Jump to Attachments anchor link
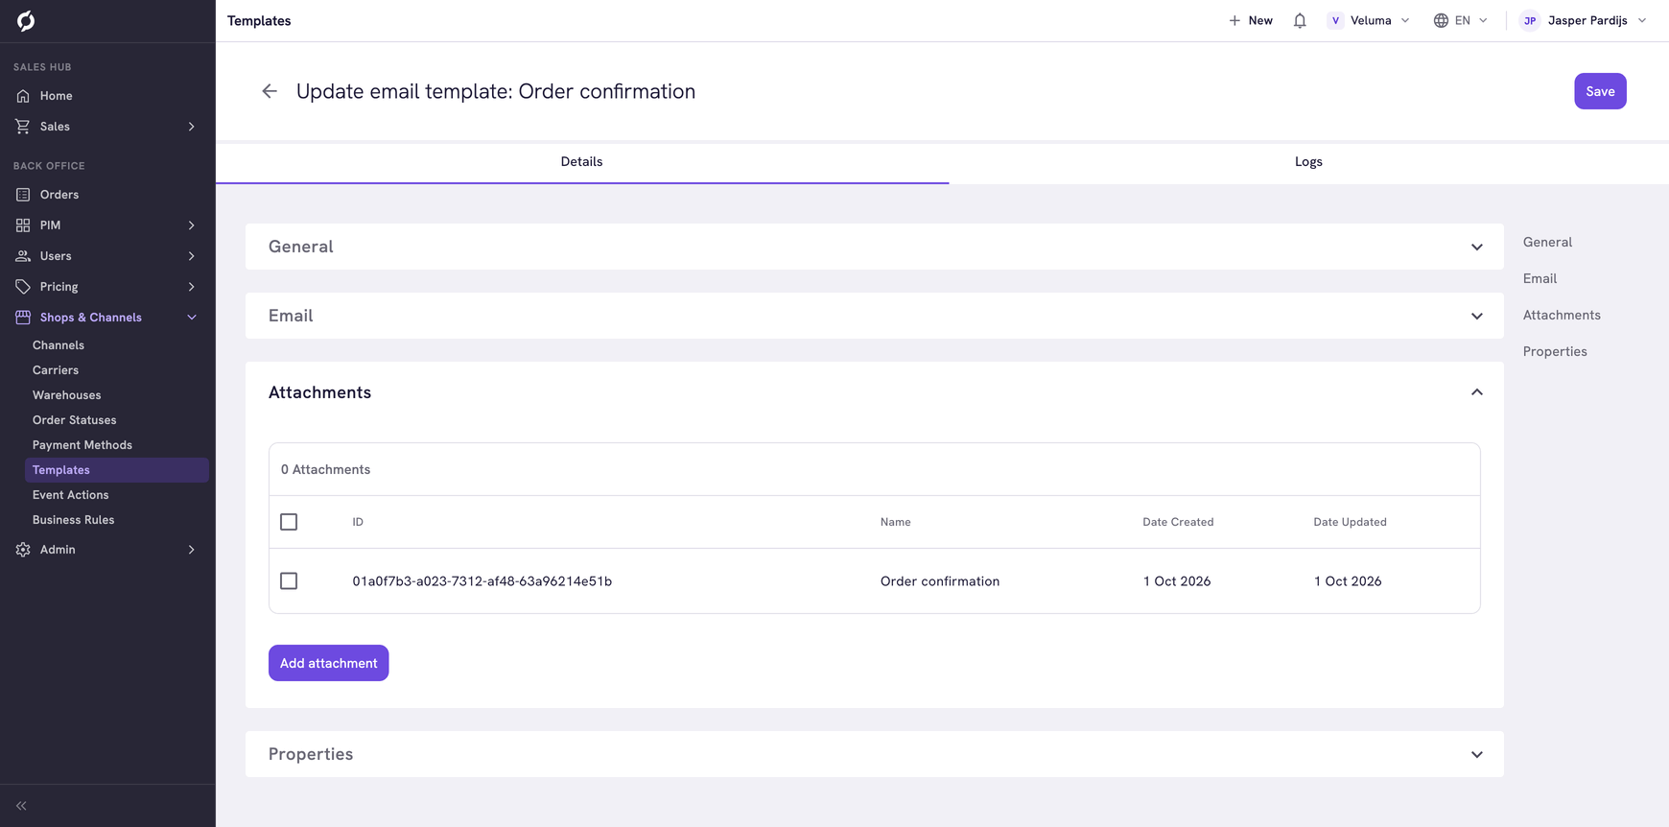1669x827 pixels. coord(1562,315)
